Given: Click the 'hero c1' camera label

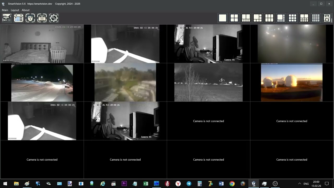Looking at the screenshot, I should 8,60.
